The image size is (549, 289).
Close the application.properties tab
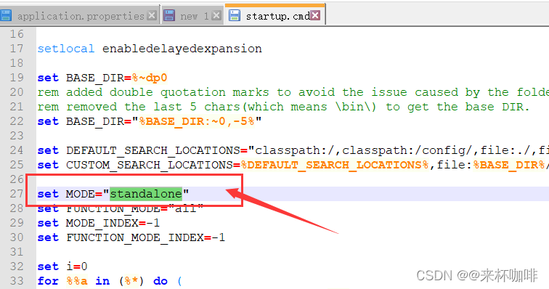[152, 15]
